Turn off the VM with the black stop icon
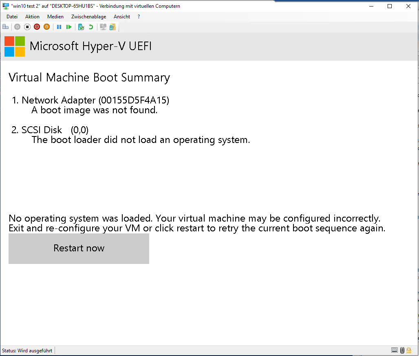 (27, 27)
